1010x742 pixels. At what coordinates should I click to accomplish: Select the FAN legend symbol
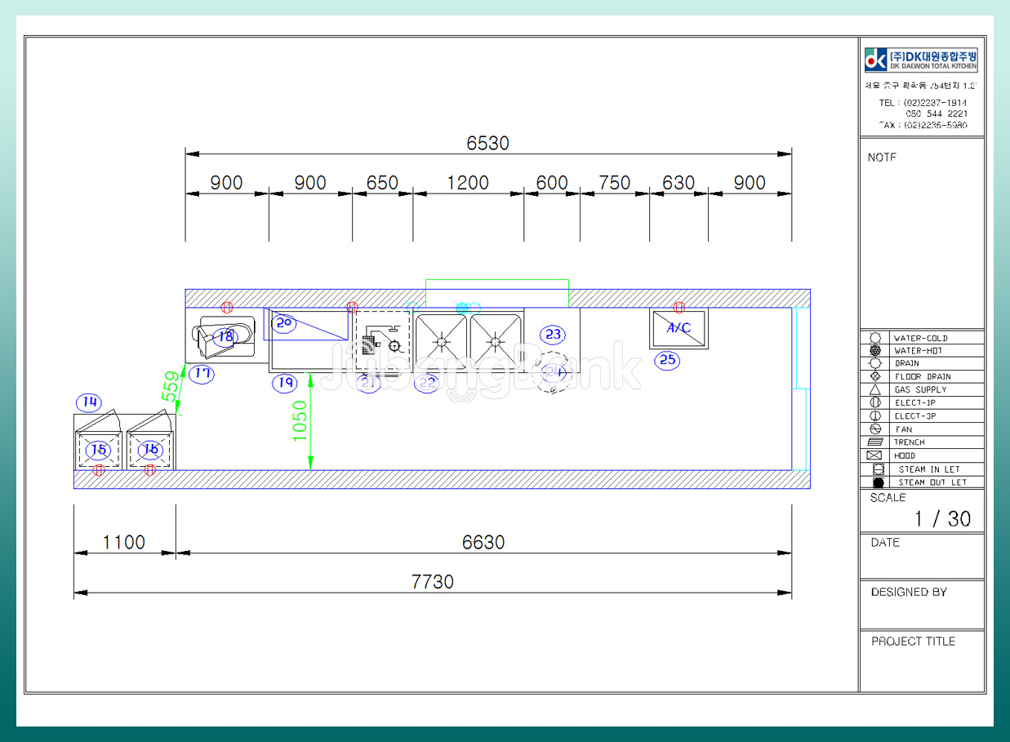tap(875, 429)
